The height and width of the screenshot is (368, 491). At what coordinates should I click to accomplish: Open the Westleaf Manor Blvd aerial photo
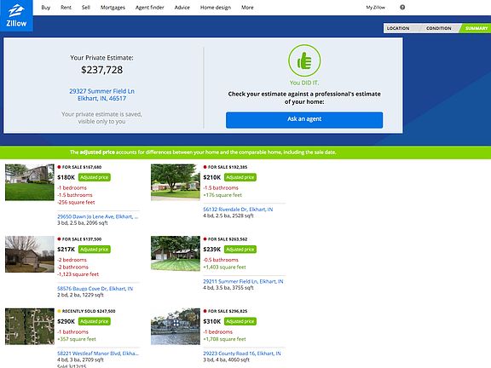click(x=30, y=326)
